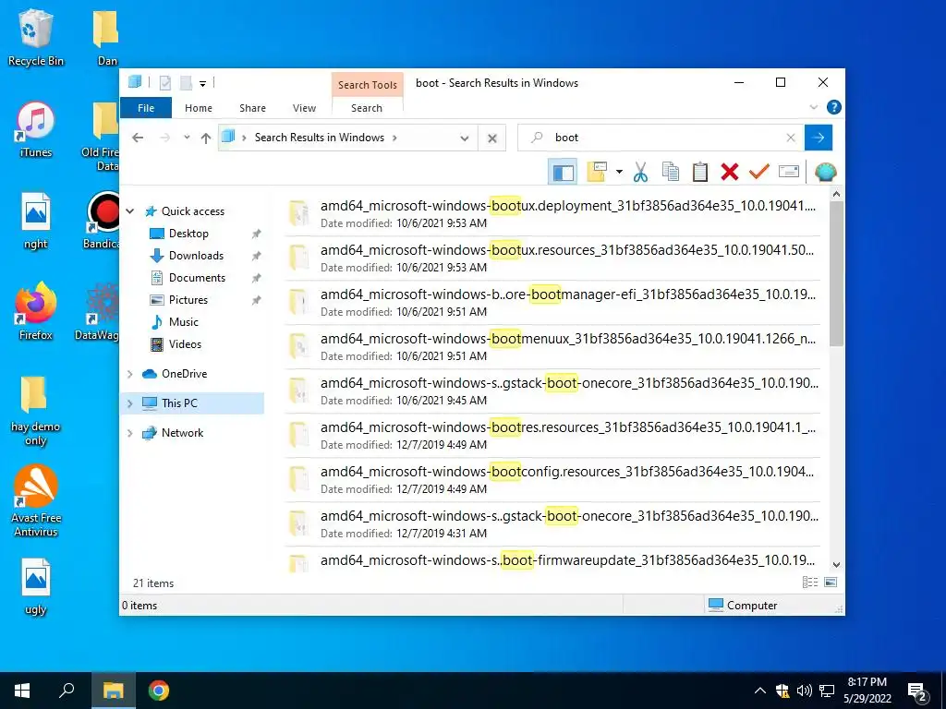
Task: Clear the search box with its X
Action: point(791,138)
